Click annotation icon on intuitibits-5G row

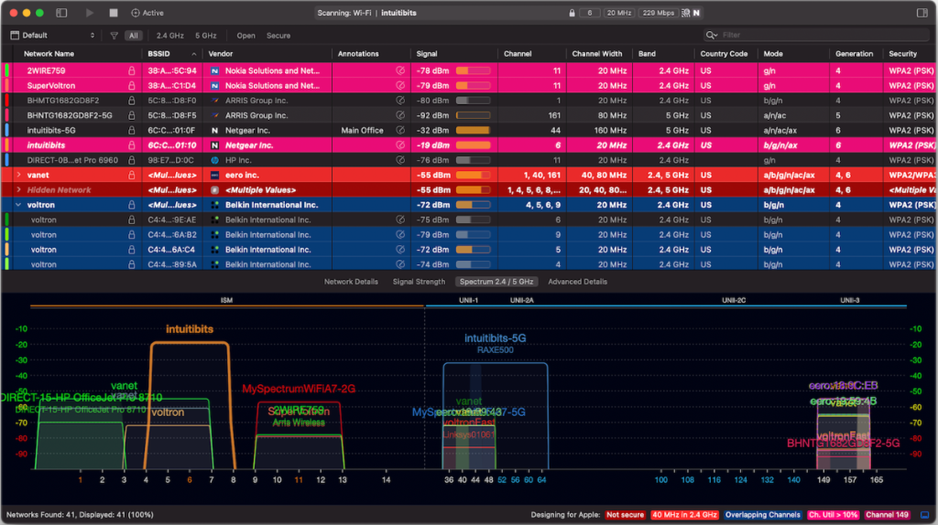click(399, 130)
